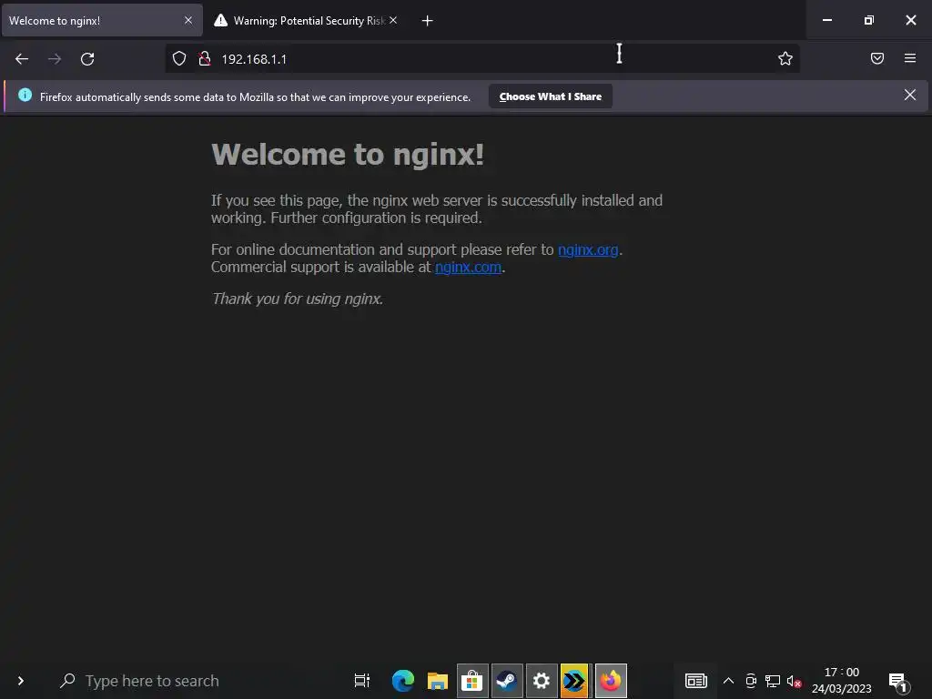Bookmark this page with star icon
932x699 pixels.
pos(785,58)
